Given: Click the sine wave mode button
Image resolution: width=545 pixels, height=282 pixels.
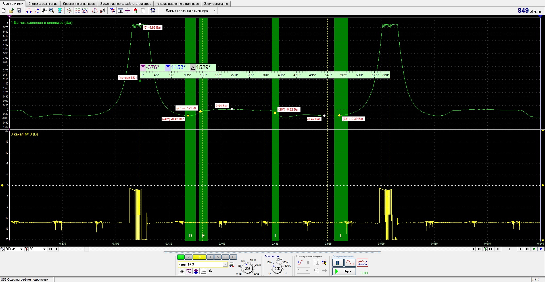Looking at the screenshot, I should click(x=350, y=263).
